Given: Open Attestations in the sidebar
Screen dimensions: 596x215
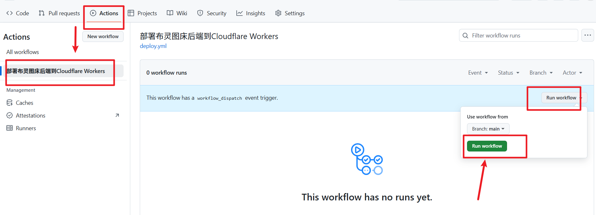Looking at the screenshot, I should click(x=30, y=116).
